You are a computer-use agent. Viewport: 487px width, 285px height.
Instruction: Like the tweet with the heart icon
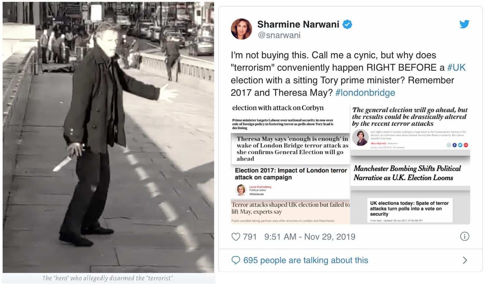236,237
